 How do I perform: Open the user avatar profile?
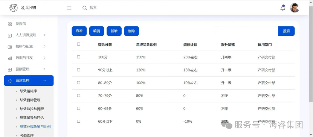tap(295, 8)
